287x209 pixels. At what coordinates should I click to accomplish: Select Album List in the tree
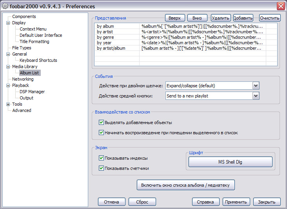click(x=29, y=73)
